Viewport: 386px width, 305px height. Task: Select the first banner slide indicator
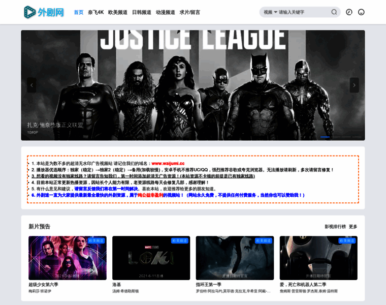point(325,137)
